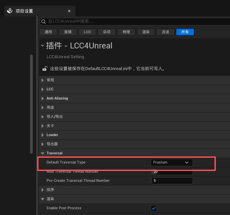Open the Default Traversal Type Frustum dropdown
Viewport: 230px width, 215px height.
pyautogui.click(x=172, y=163)
